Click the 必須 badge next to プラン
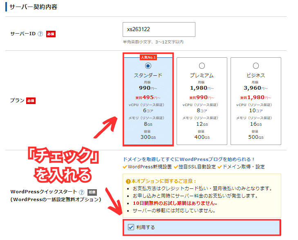 pyautogui.click(x=31, y=100)
